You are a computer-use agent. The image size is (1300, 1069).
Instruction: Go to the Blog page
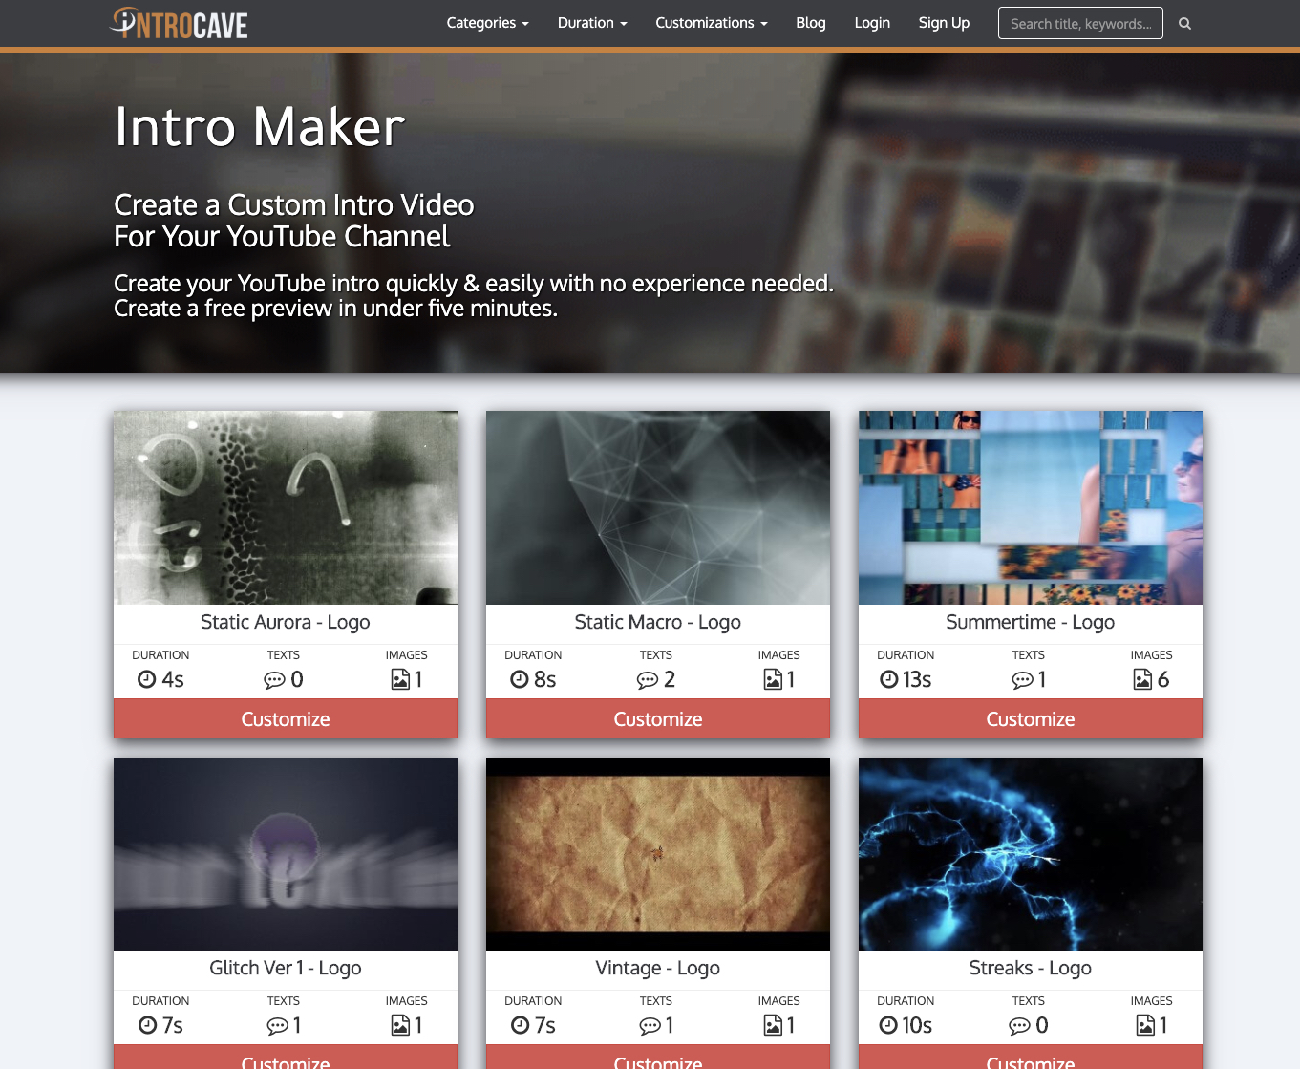tap(810, 23)
